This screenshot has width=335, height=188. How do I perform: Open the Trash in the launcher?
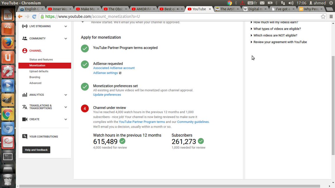pos(8,180)
